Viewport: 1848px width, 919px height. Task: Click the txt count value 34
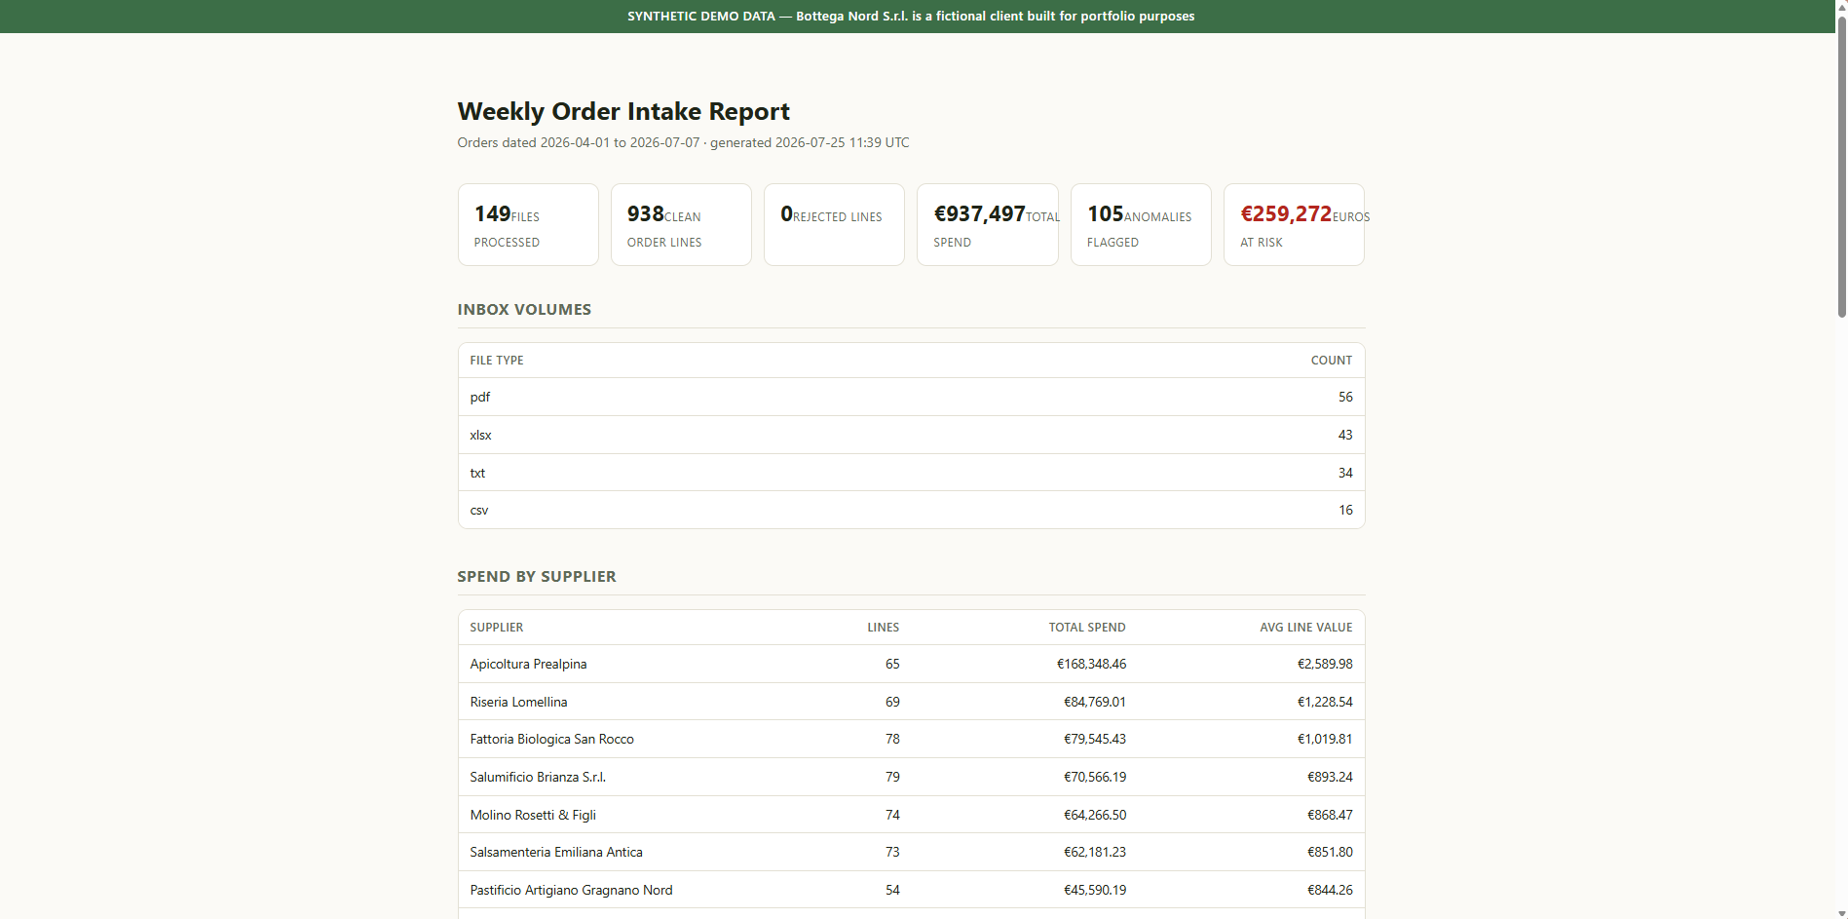coord(1345,473)
